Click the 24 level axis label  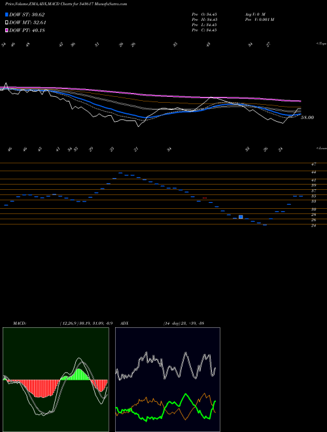tap(313, 226)
